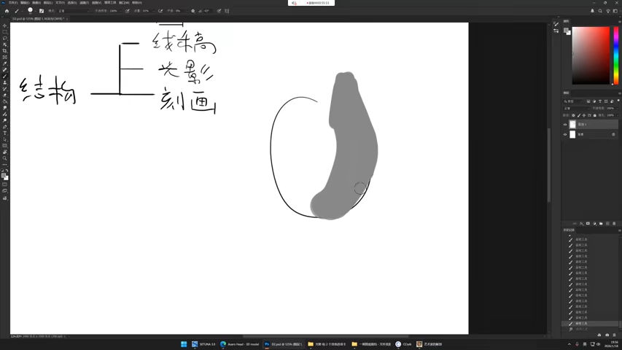Image resolution: width=622 pixels, height=350 pixels.
Task: Open the Edge browser taskbar button
Action: pos(240,344)
